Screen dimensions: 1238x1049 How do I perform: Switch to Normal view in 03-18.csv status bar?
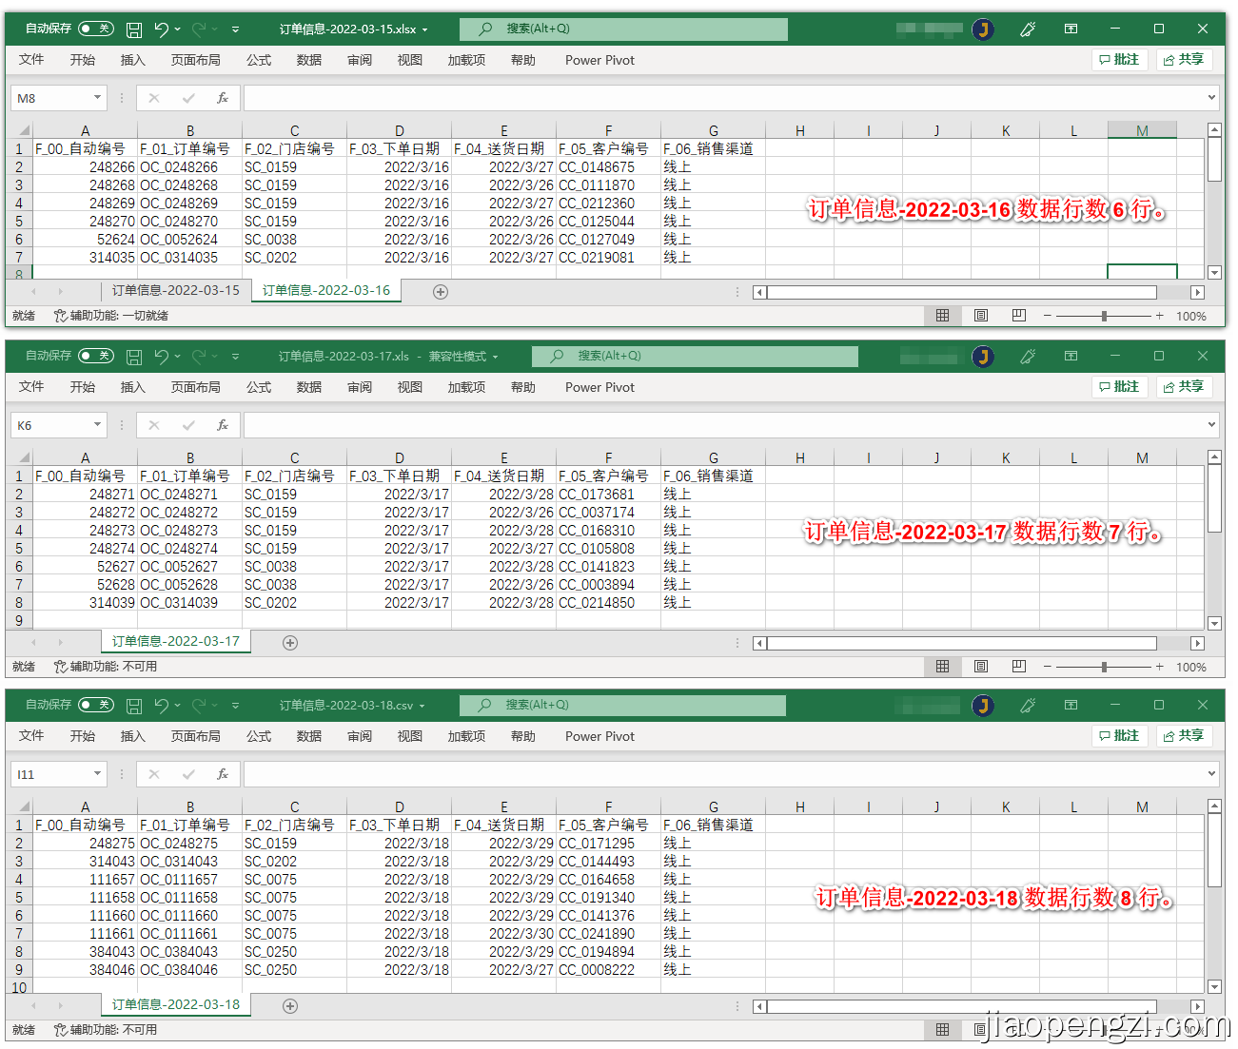click(942, 1030)
